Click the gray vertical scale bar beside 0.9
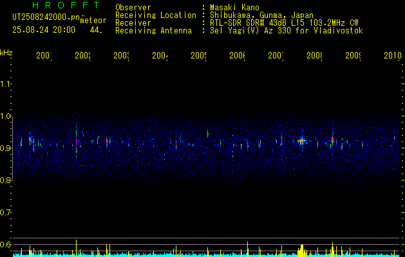The width and height of the screenshot is (405, 257). point(12,148)
